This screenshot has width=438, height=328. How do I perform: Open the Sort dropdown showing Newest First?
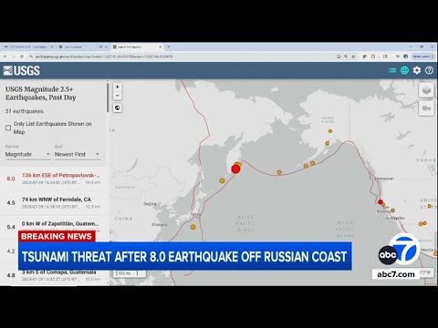click(78, 154)
